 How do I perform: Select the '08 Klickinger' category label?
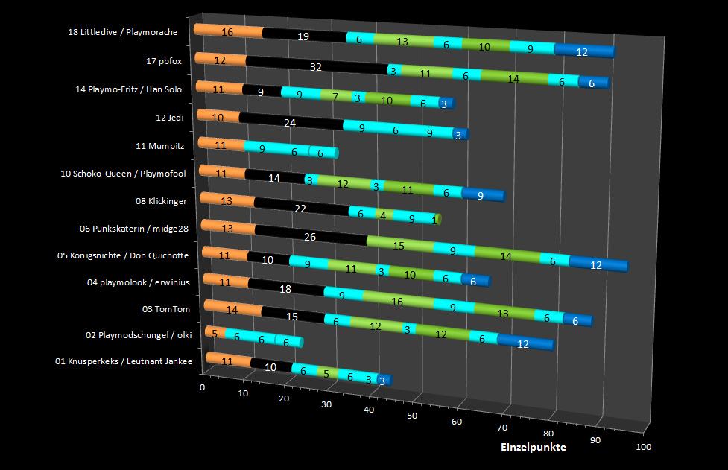pyautogui.click(x=161, y=200)
